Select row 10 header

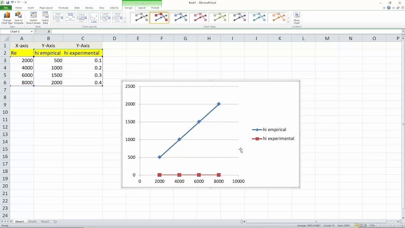pyautogui.click(x=5, y=112)
